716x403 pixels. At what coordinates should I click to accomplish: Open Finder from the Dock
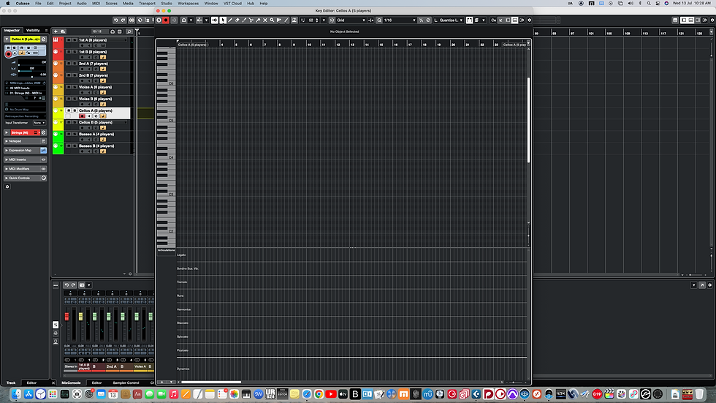click(16, 394)
